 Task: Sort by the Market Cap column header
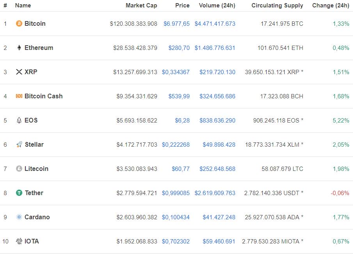pos(141,5)
